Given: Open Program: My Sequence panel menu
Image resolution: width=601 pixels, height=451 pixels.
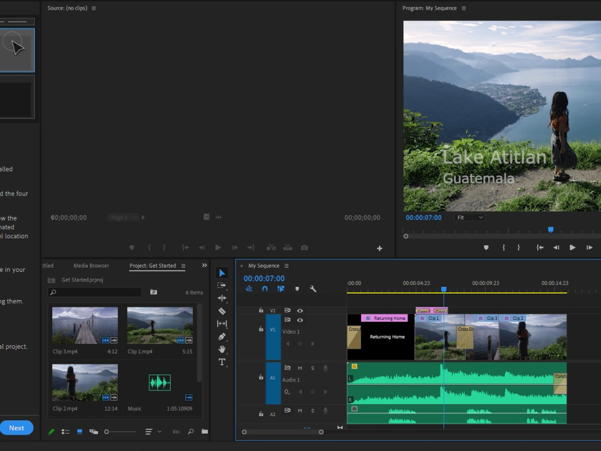Looking at the screenshot, I should click(x=464, y=8).
